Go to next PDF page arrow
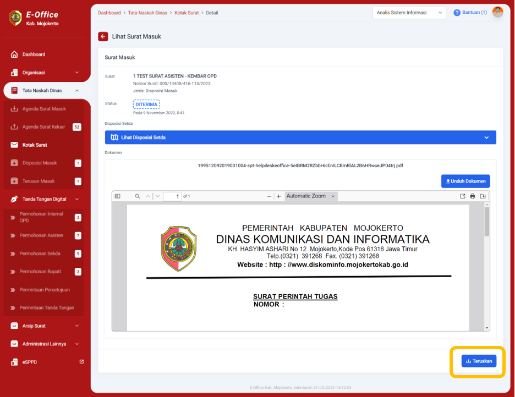The image size is (515, 397). click(x=158, y=196)
